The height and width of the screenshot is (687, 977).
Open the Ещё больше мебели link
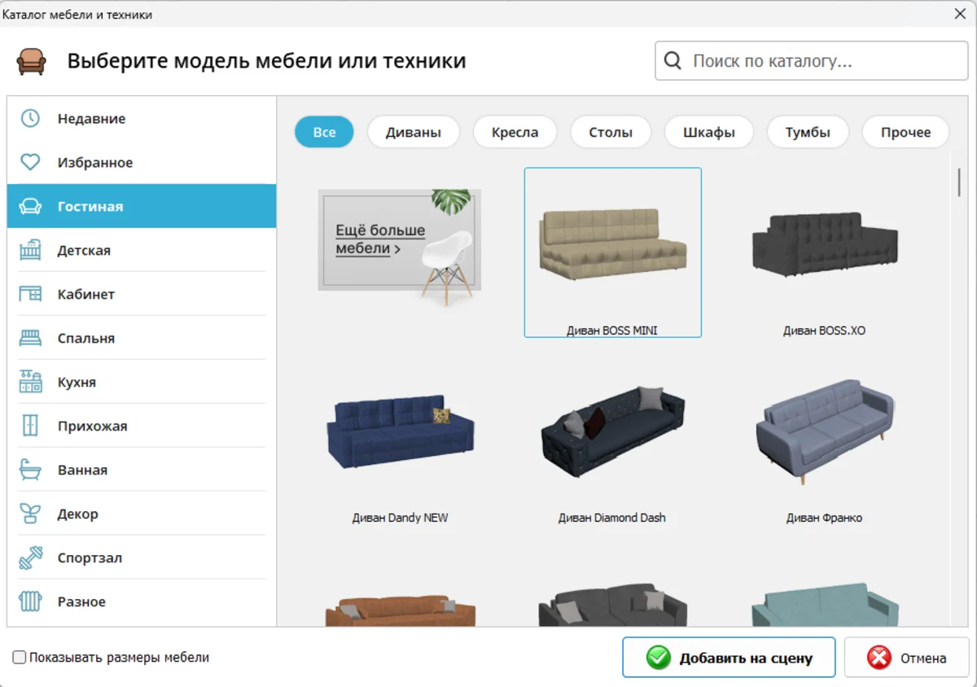pyautogui.click(x=379, y=238)
